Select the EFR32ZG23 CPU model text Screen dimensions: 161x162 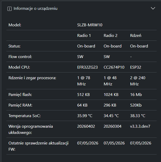pos(87,67)
